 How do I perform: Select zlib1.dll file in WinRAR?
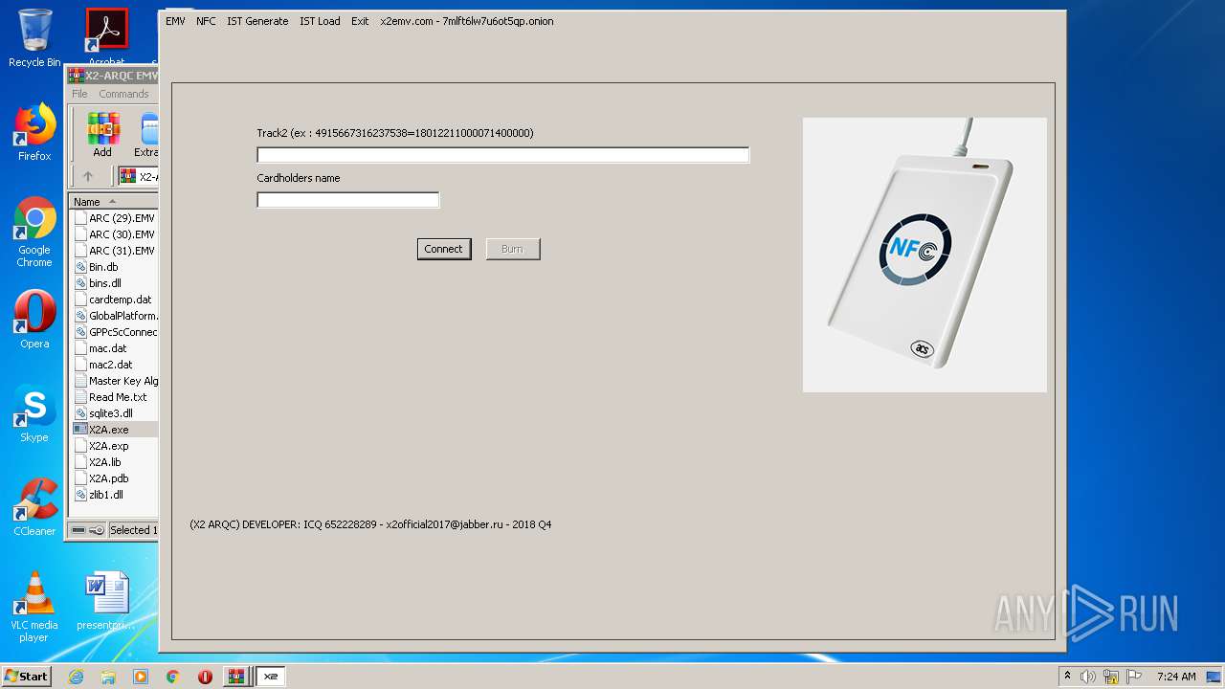pos(99,495)
